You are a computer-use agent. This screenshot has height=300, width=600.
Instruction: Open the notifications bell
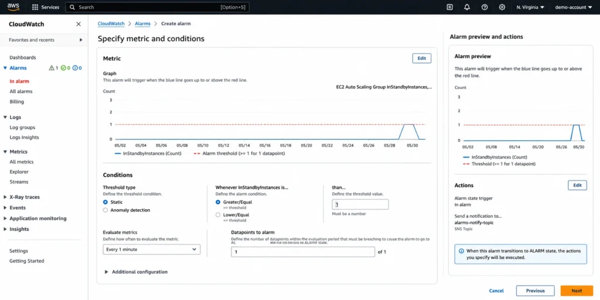pos(467,7)
